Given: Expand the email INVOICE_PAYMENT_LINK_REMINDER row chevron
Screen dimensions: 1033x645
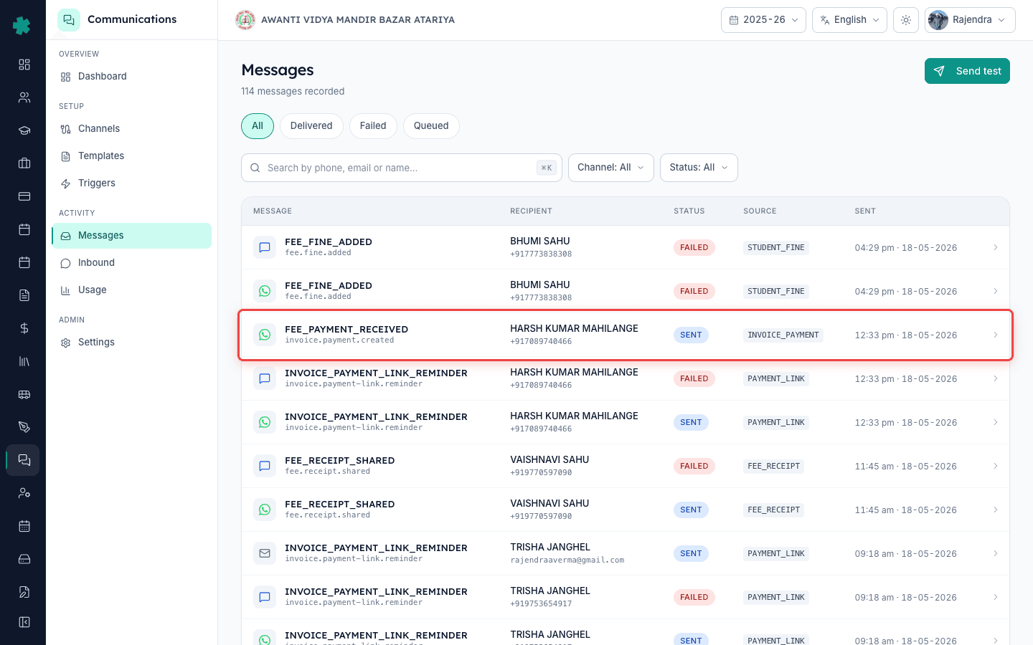Looking at the screenshot, I should point(995,553).
